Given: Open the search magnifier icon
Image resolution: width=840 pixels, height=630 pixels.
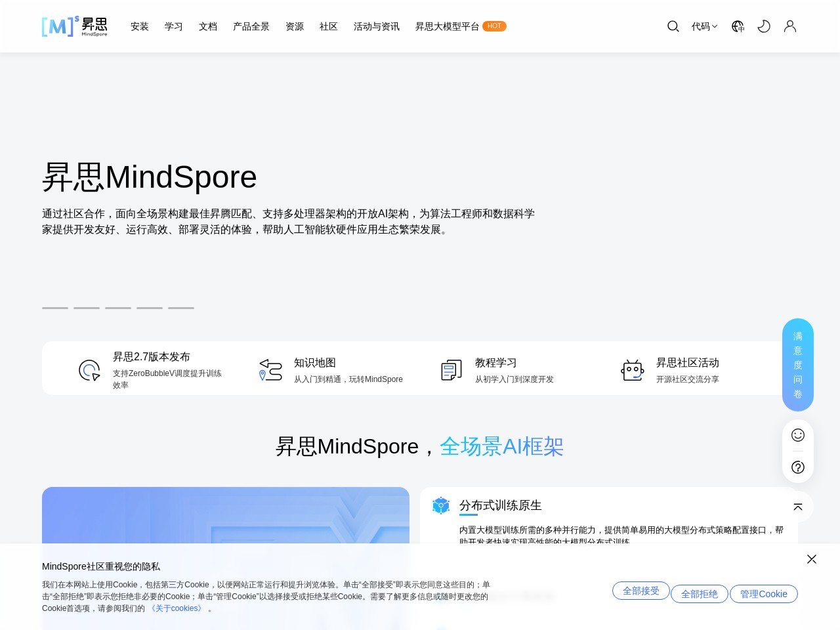Looking at the screenshot, I should [x=673, y=26].
